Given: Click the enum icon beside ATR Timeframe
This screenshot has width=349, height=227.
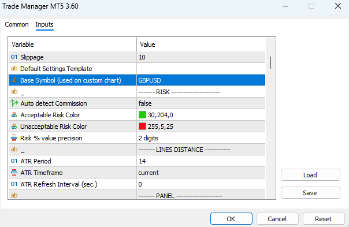Looking at the screenshot, I should [x=14, y=173].
